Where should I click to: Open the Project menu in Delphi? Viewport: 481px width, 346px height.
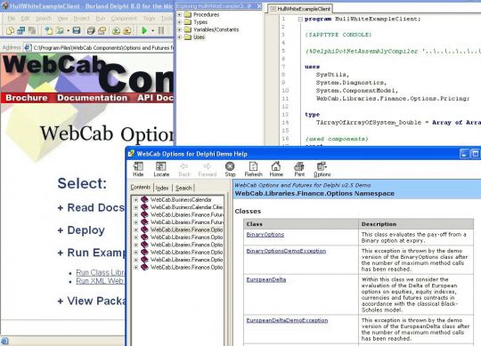click(82, 19)
